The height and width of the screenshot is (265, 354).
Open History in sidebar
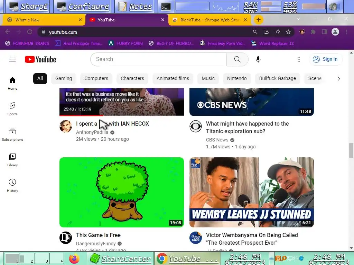point(12,185)
